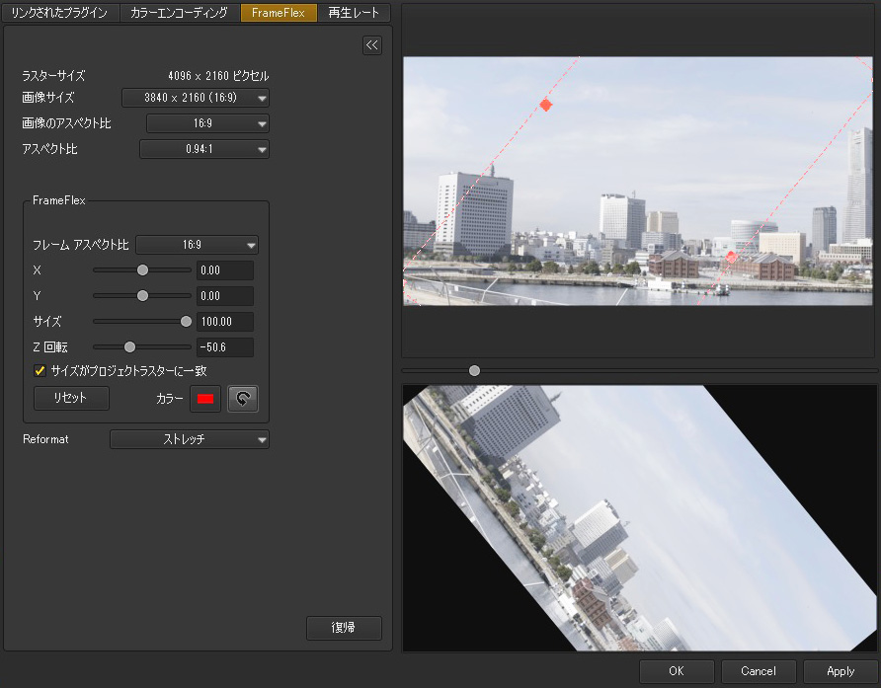Click the Z 回転 slider handle
The height and width of the screenshot is (688, 881).
(129, 346)
